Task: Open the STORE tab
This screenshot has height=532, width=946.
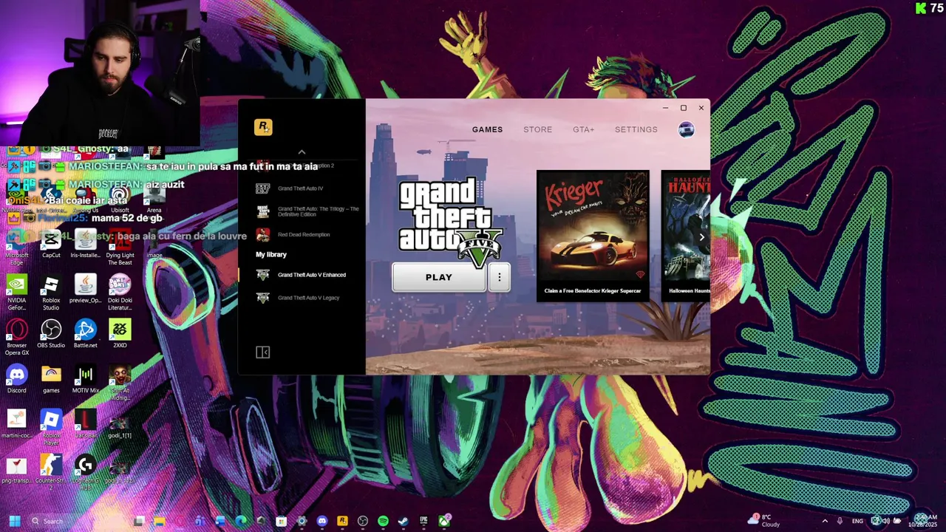Action: point(538,129)
